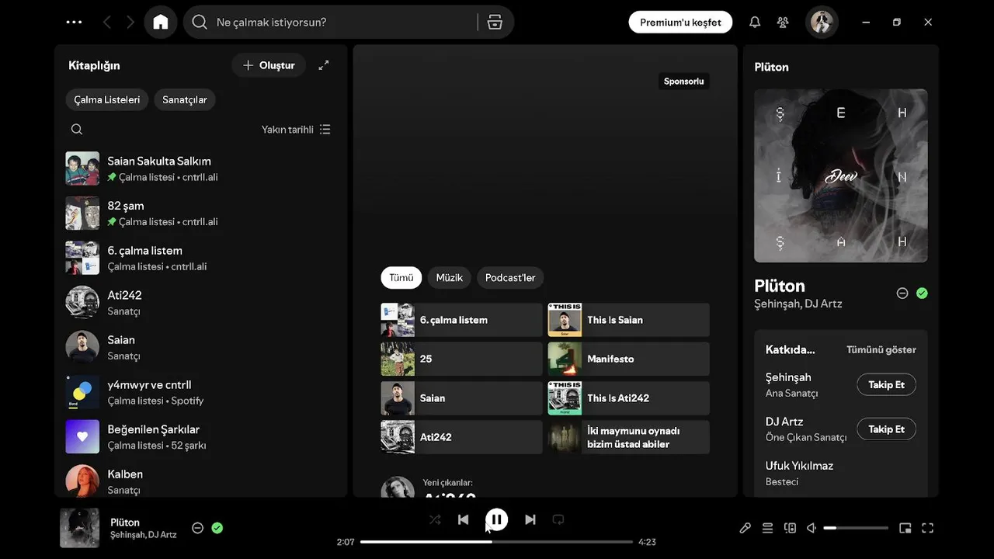Screen dimensions: 994x559
Task: Open the mini player
Action: pyautogui.click(x=905, y=528)
